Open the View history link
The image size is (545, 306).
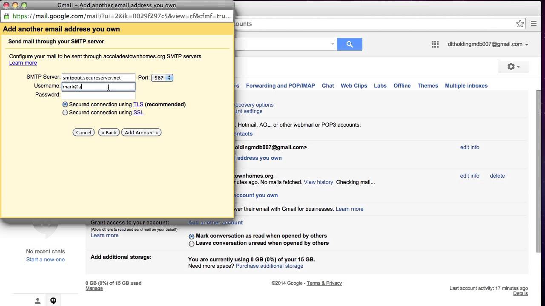[318, 182]
